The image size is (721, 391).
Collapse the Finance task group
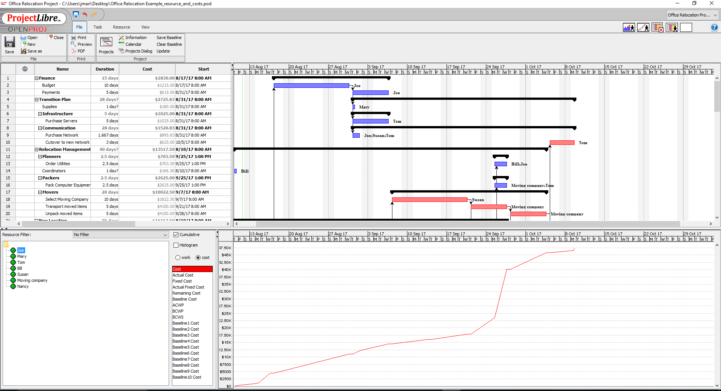(37, 78)
